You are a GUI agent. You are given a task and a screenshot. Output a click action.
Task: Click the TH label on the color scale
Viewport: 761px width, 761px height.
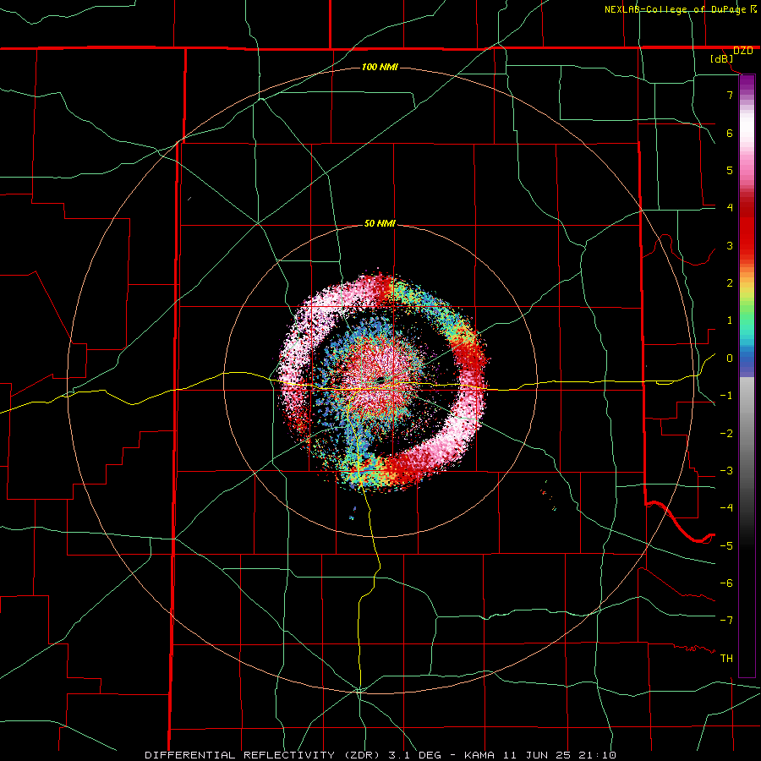click(x=726, y=659)
